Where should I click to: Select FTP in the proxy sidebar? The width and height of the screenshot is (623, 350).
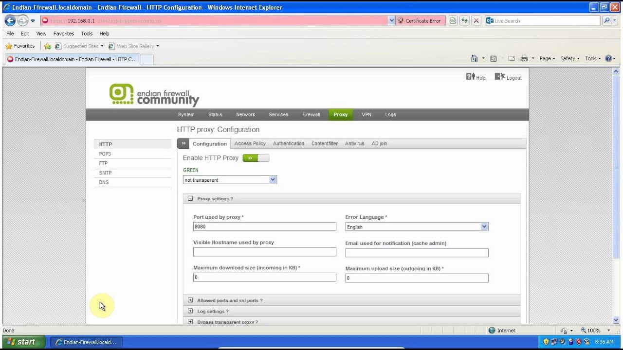[x=132, y=163]
